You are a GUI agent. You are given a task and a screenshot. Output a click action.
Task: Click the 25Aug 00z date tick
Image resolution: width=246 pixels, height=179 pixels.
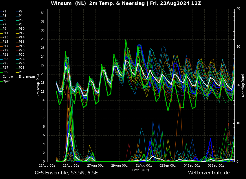71,165
